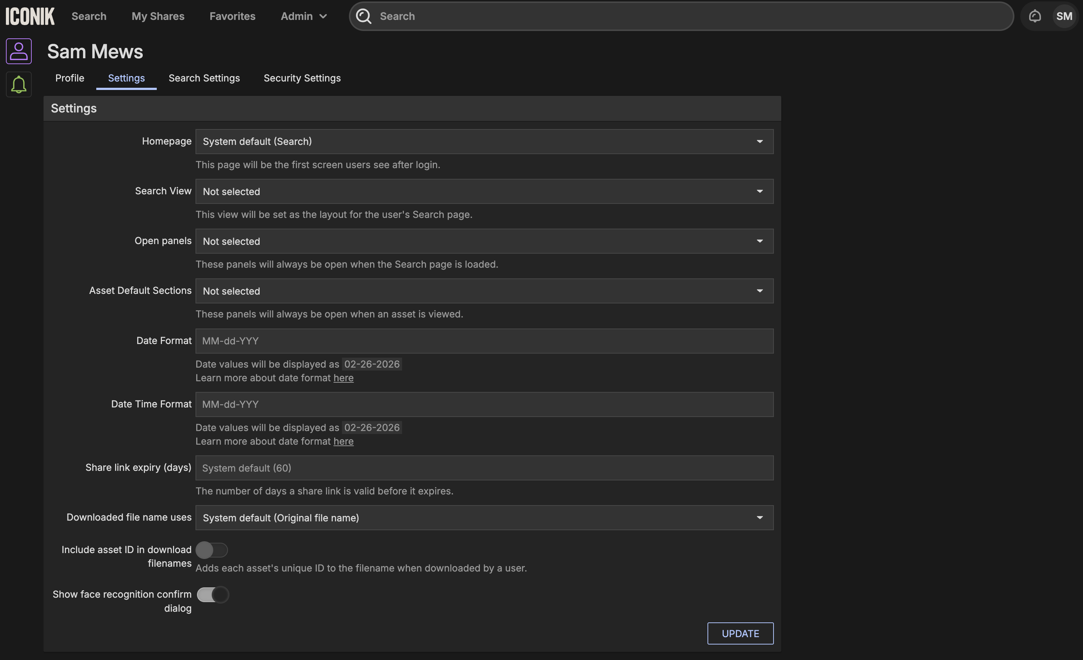This screenshot has width=1083, height=660.
Task: Open the Search View dropdown
Action: (484, 191)
